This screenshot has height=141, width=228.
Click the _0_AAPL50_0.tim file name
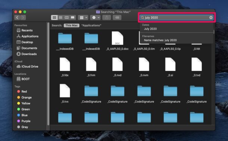(x=144, y=49)
